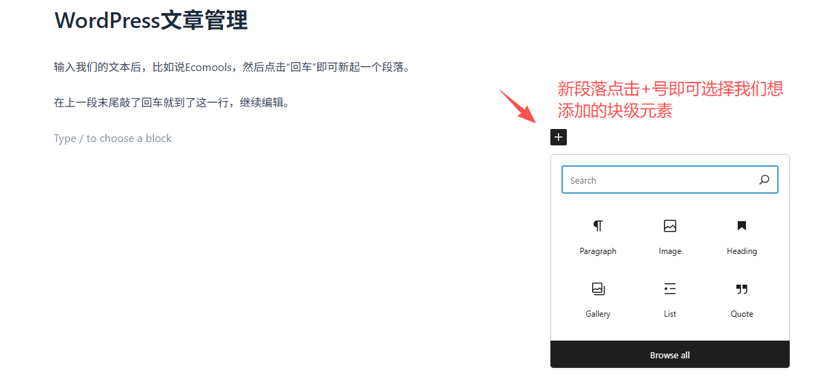Click the magnifier icon in search box
The height and width of the screenshot is (387, 815).
(764, 180)
